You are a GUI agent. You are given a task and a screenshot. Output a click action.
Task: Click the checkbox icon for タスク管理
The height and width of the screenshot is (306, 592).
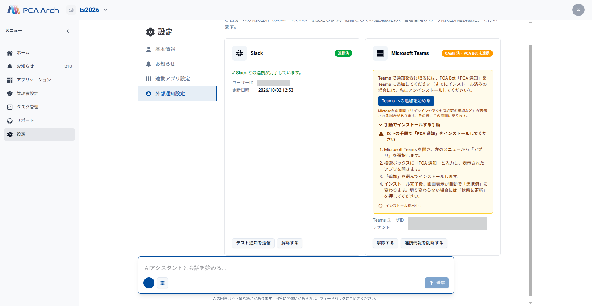click(10, 107)
